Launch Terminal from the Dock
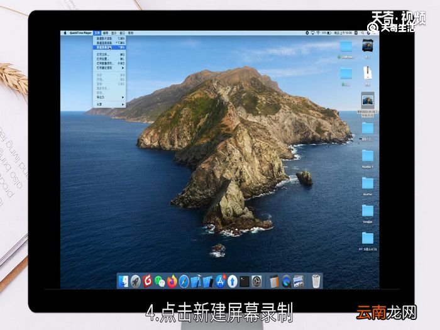Viewport: 440px width, 330px height. 245,282
